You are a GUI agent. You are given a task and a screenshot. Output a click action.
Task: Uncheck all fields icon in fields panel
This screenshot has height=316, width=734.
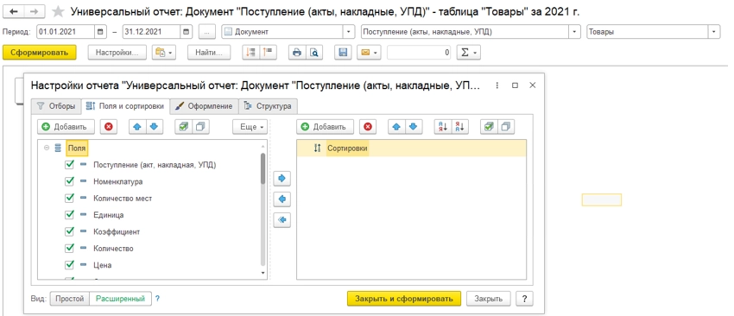[x=201, y=127]
